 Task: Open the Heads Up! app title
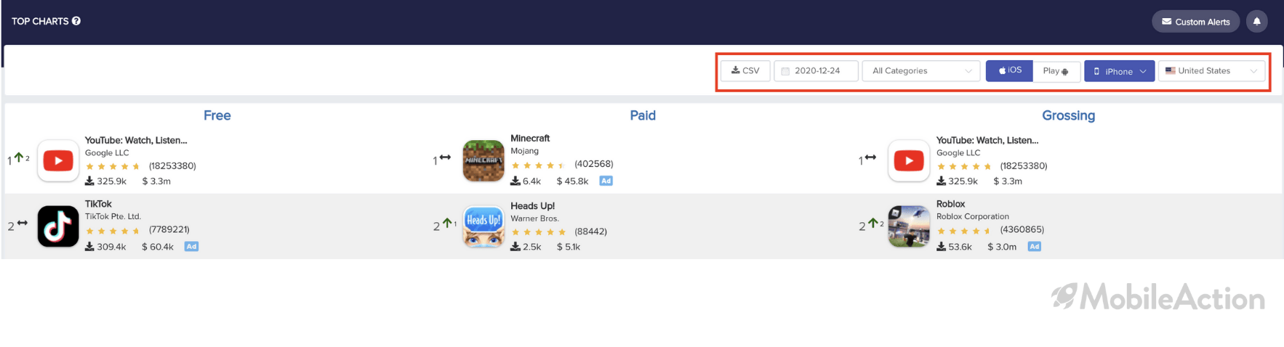pos(532,206)
